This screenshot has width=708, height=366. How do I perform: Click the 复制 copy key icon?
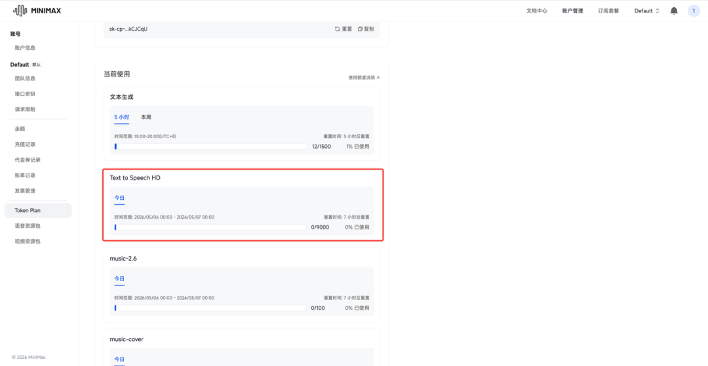tap(361, 29)
